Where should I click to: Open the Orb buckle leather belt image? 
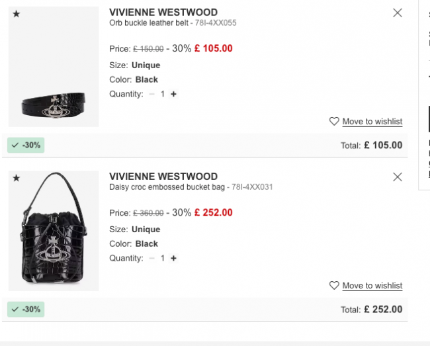pos(54,67)
